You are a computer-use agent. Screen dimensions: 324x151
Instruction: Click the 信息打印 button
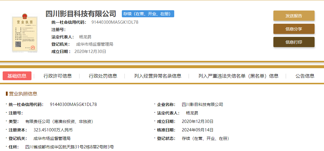tap(294, 42)
